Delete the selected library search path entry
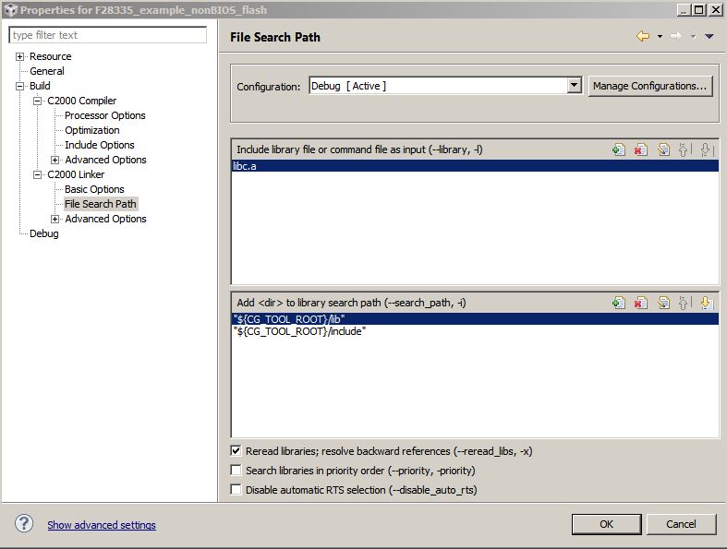727x549 pixels. coord(641,303)
